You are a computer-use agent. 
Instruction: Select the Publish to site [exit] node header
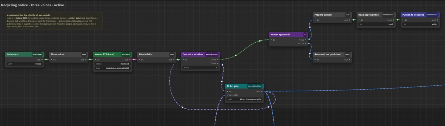tap(420, 15)
